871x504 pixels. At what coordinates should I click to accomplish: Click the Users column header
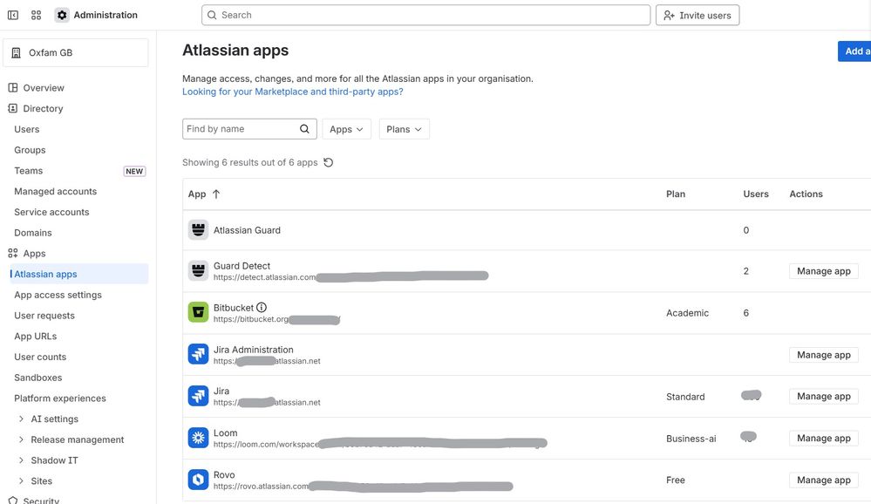(755, 194)
